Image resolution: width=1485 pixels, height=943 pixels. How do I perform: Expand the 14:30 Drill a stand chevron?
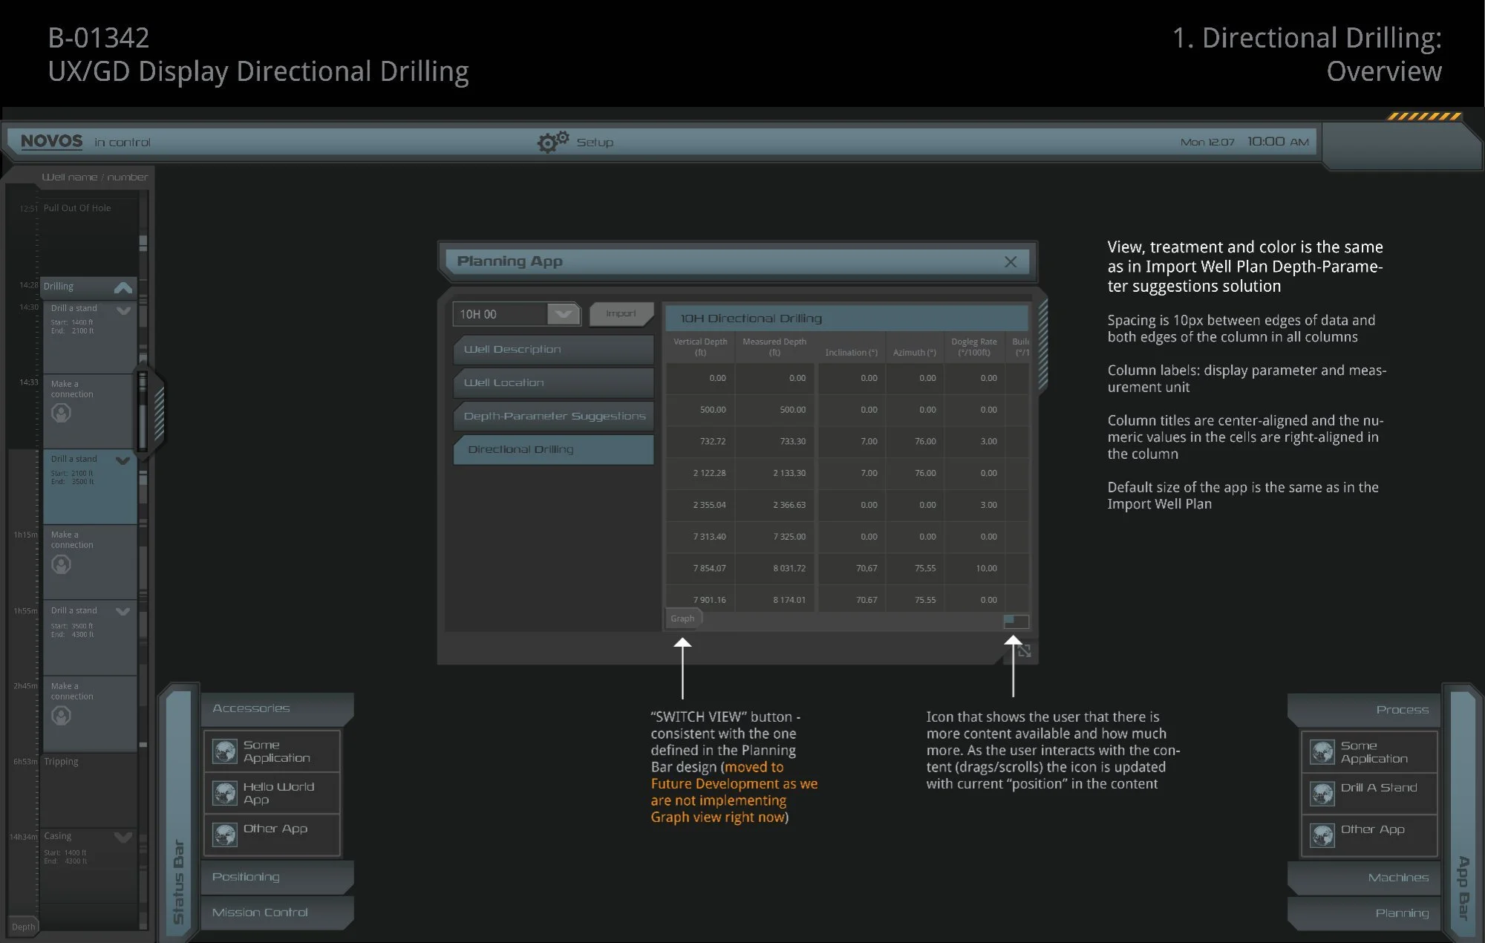point(123,310)
